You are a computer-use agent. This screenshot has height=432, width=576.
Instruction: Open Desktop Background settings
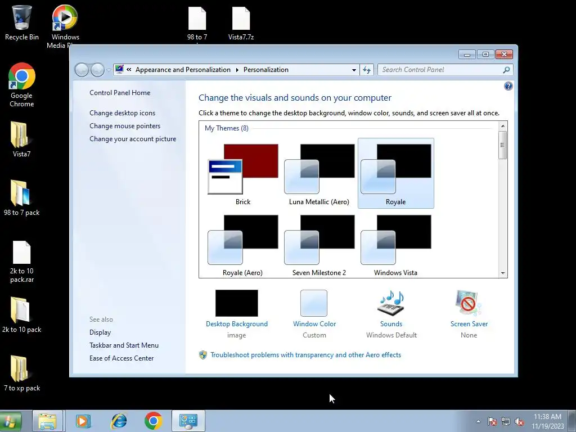[237, 313]
